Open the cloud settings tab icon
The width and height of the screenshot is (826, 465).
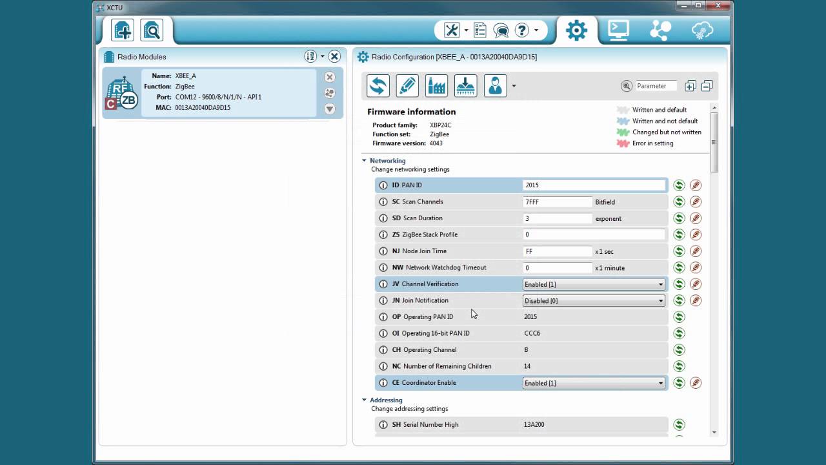[702, 30]
